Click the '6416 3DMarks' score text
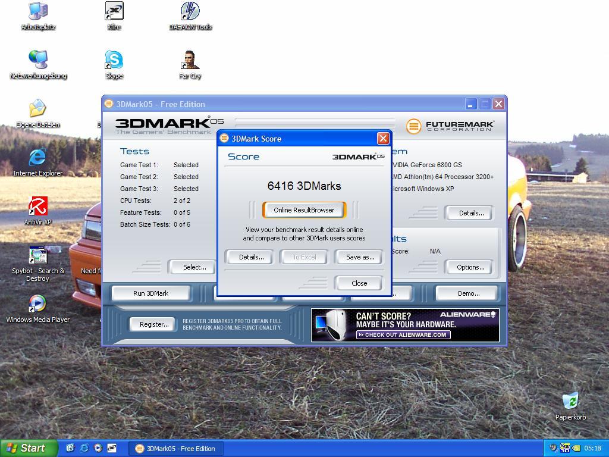Image resolution: width=609 pixels, height=457 pixels. [x=304, y=186]
